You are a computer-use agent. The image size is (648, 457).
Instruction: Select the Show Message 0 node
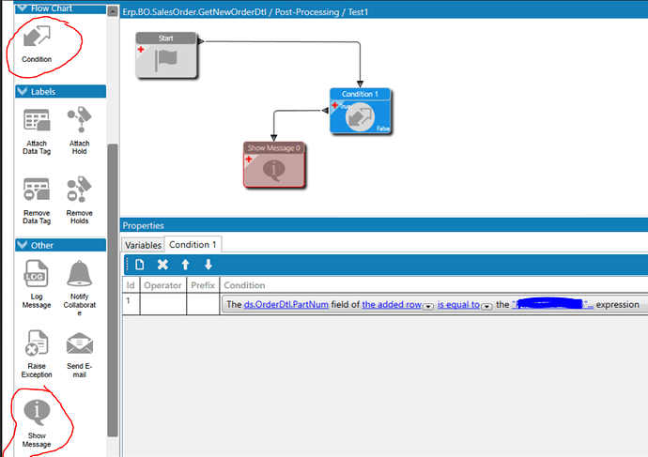pos(274,165)
